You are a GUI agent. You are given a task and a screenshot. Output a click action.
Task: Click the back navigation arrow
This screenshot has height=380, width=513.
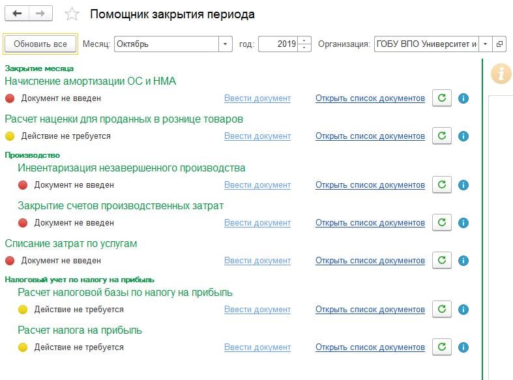pyautogui.click(x=17, y=14)
